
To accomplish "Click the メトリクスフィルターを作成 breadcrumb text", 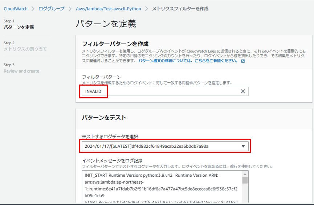I will pyautogui.click(x=180, y=9).
